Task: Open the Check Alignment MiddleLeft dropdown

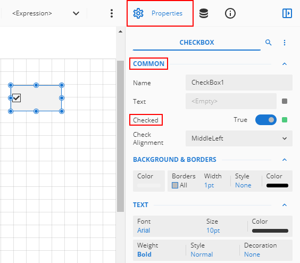Action: tap(239, 138)
